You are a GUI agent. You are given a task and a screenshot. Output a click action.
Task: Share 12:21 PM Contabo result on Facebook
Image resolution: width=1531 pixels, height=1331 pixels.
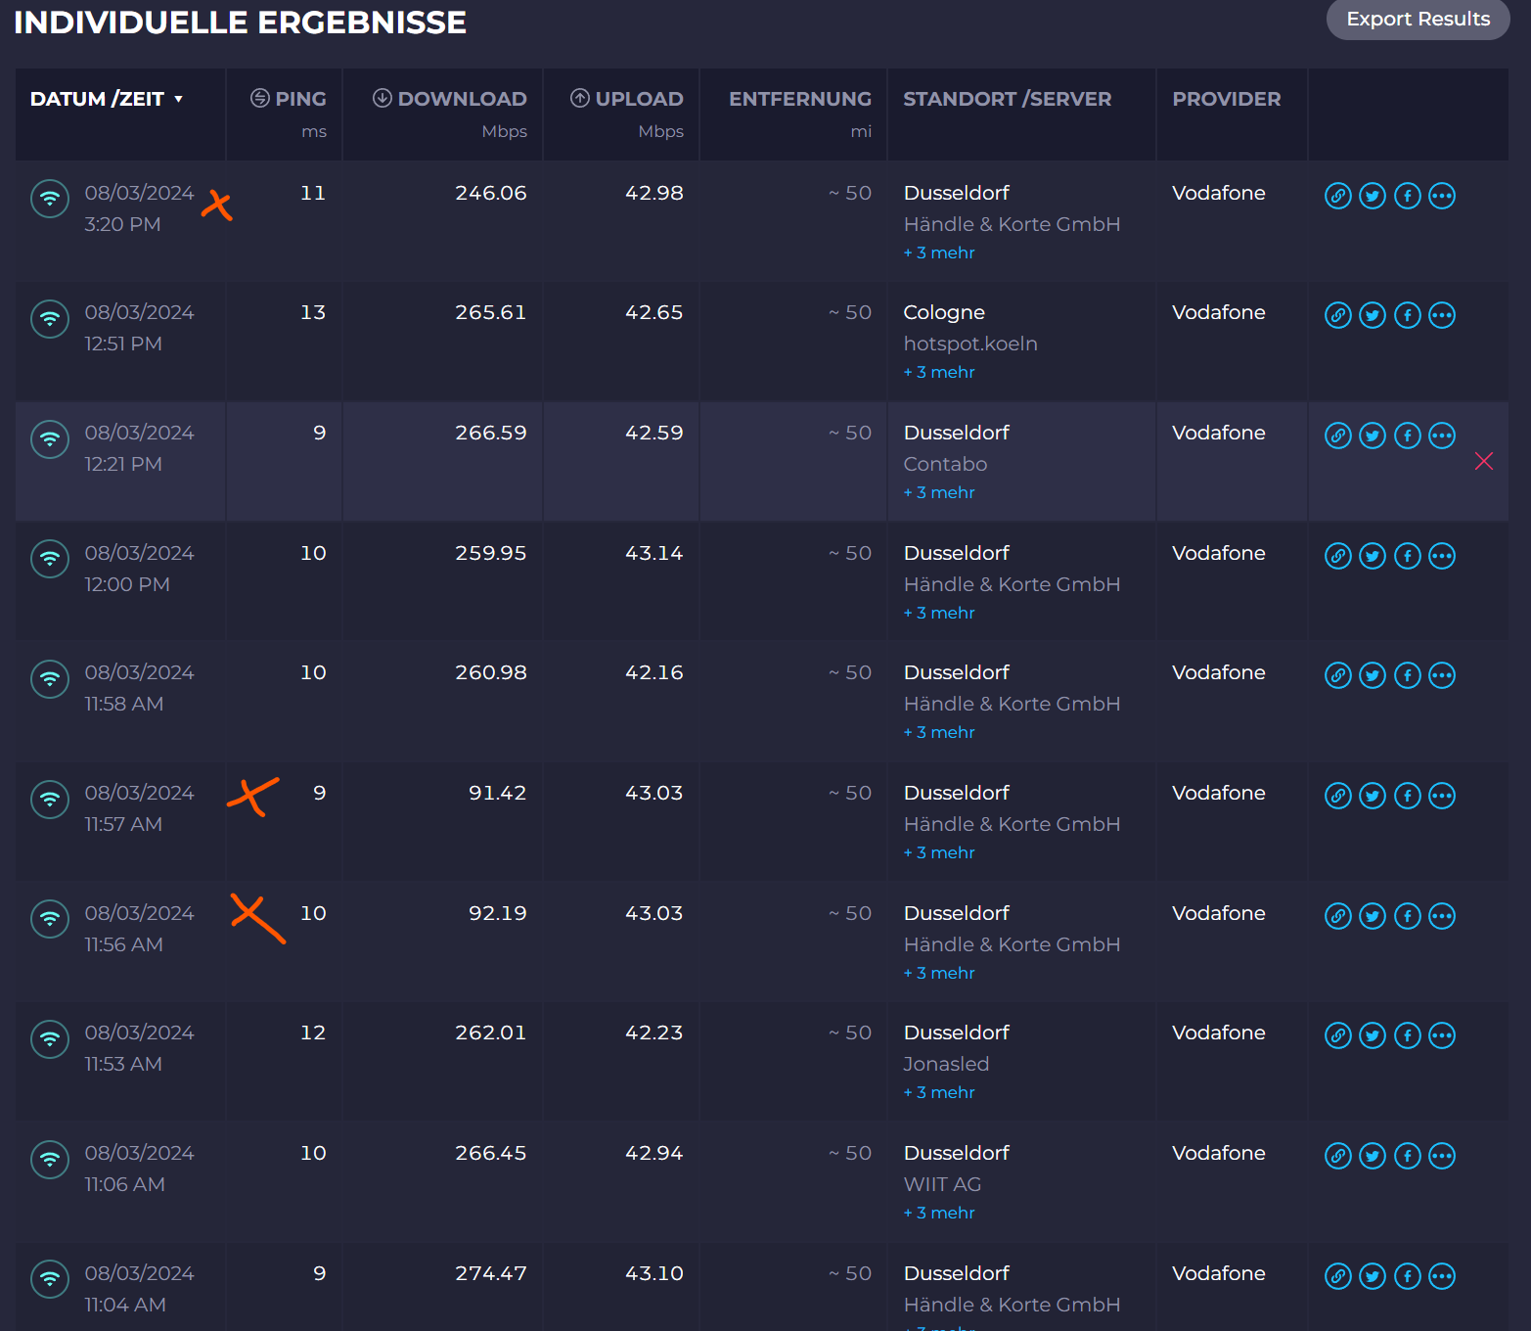click(x=1408, y=436)
